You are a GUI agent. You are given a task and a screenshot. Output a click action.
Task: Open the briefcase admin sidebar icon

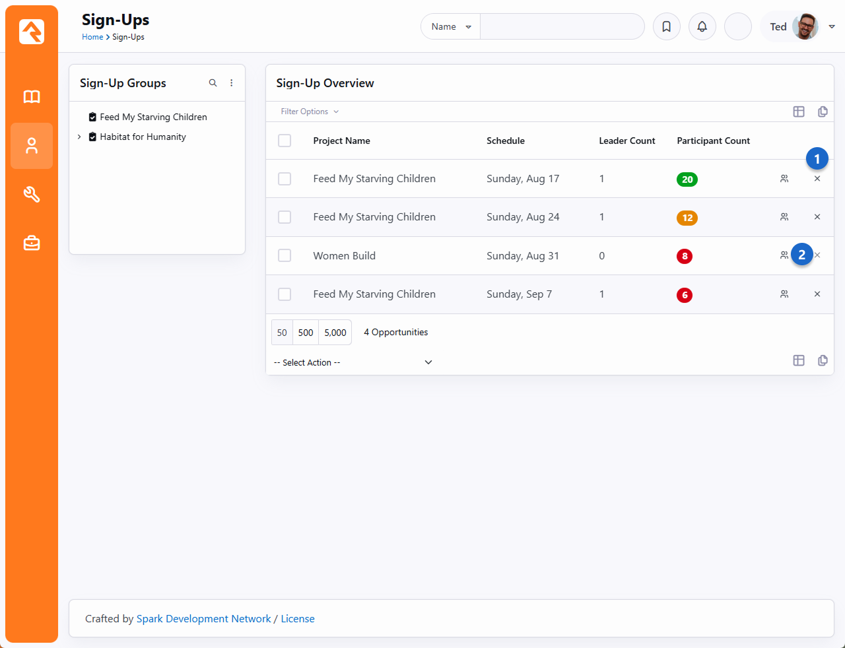pos(32,243)
